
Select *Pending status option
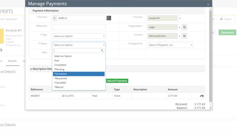[79, 69]
